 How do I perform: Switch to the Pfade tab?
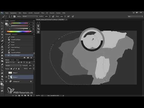pos(18,60)
